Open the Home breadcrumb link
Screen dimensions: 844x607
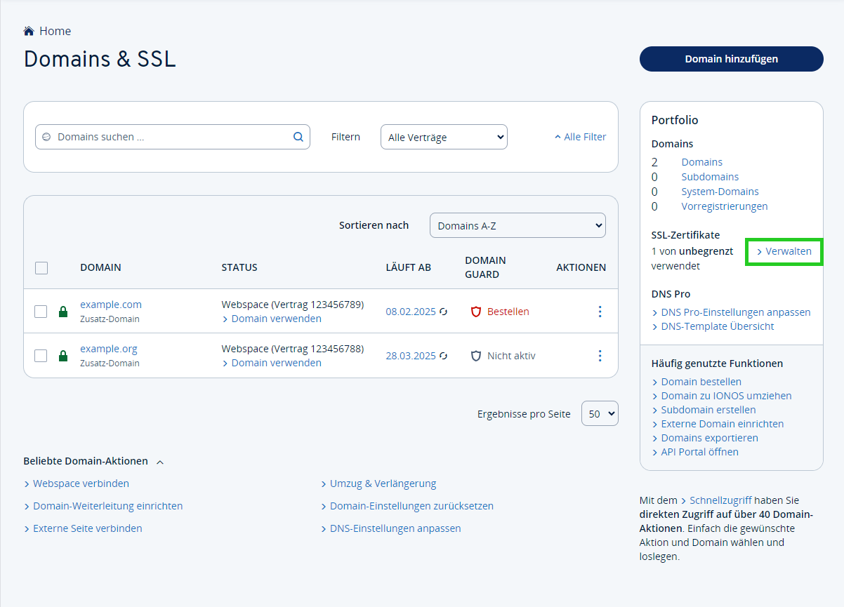pos(55,31)
